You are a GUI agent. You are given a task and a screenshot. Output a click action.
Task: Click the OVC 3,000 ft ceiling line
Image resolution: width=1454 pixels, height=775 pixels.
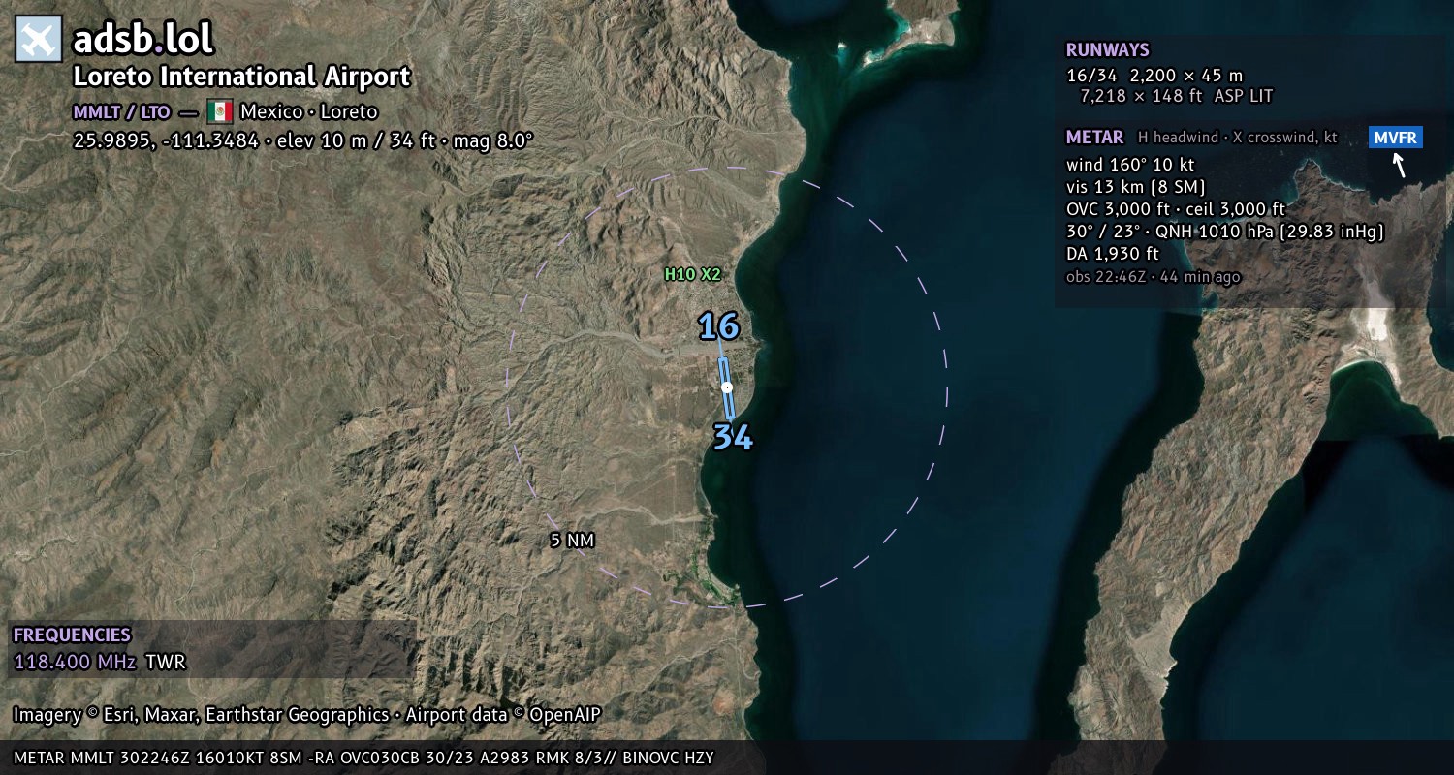[1176, 209]
